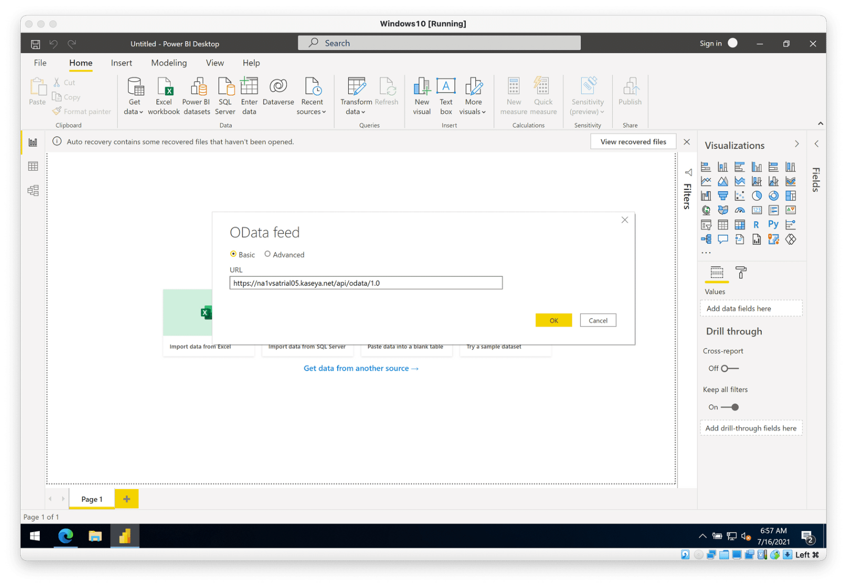Image resolution: width=847 pixels, height=586 pixels.
Task: Open Model view in left sidebar
Action: (33, 191)
